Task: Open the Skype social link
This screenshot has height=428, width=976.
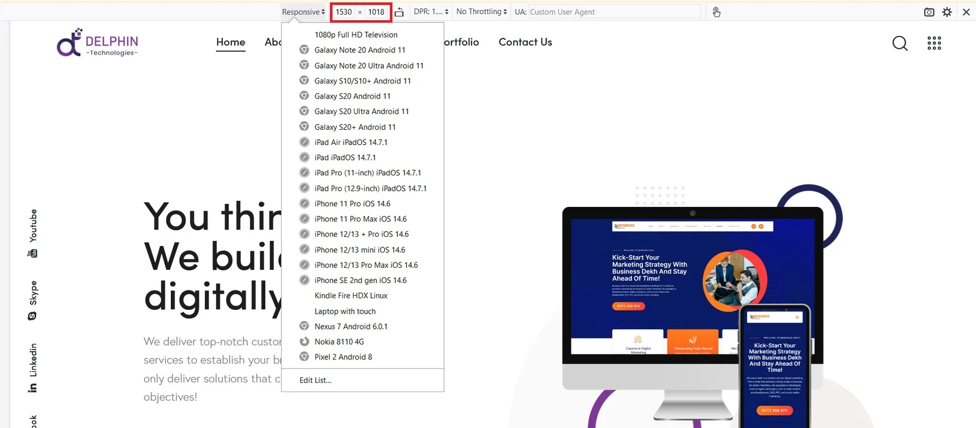Action: (33, 293)
